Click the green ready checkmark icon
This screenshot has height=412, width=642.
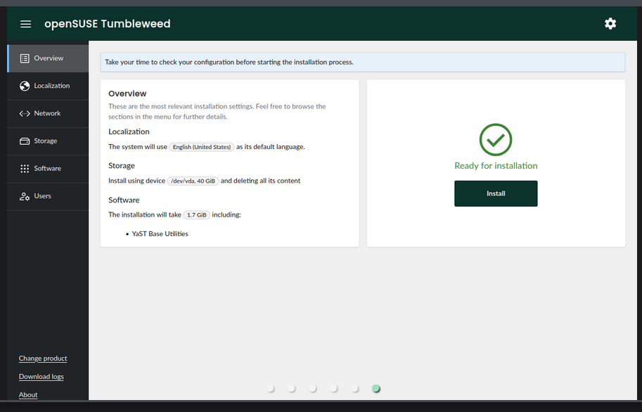pos(496,140)
